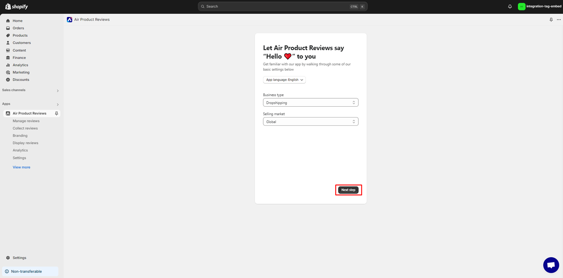
Task: Open the Business type select box
Action: coord(310,103)
